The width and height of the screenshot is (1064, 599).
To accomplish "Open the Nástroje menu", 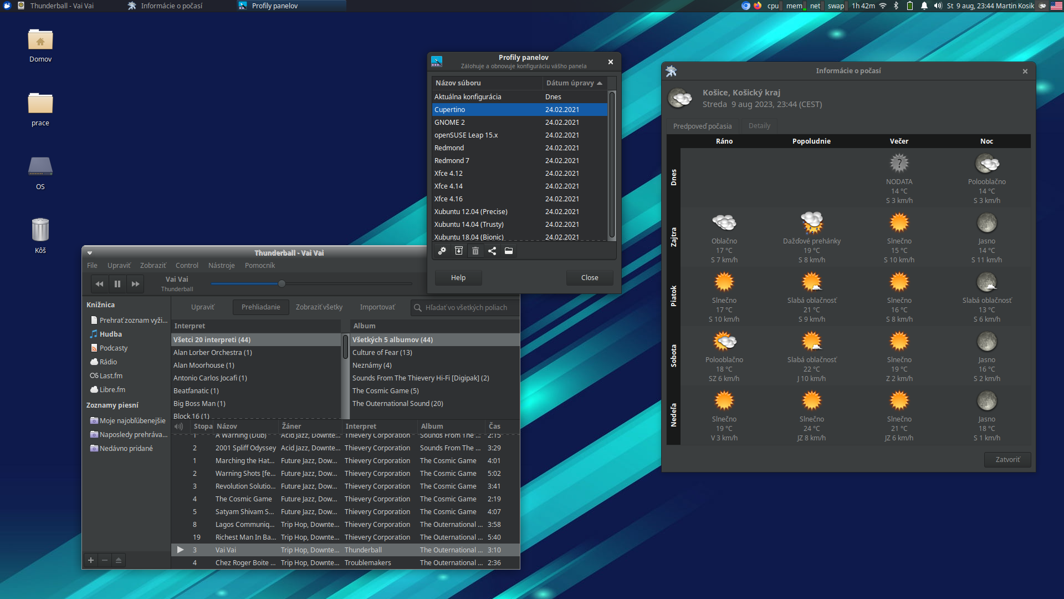I will click(222, 266).
